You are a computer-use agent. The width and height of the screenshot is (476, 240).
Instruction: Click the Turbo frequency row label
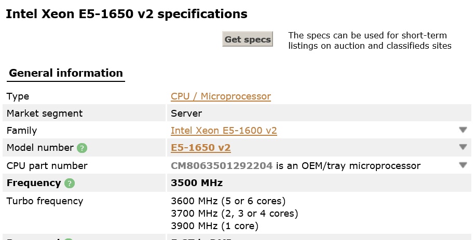click(x=45, y=201)
